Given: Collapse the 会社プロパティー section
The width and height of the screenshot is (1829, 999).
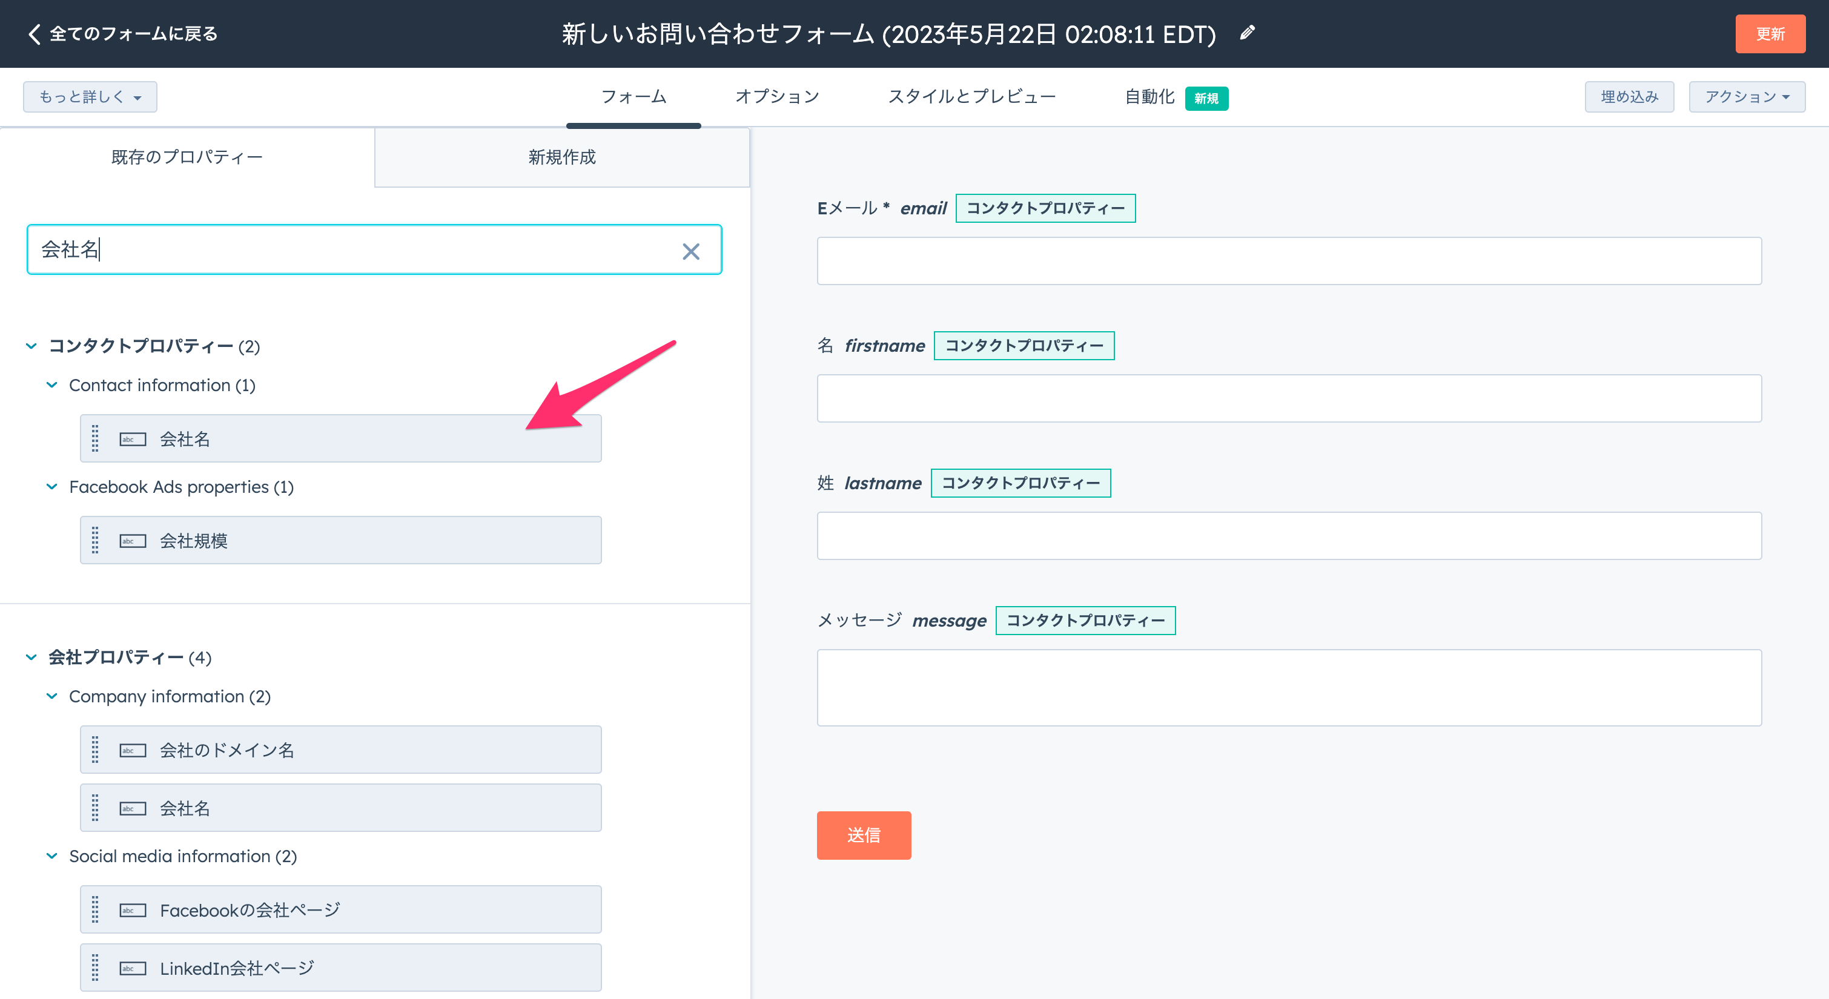Looking at the screenshot, I should (31, 657).
